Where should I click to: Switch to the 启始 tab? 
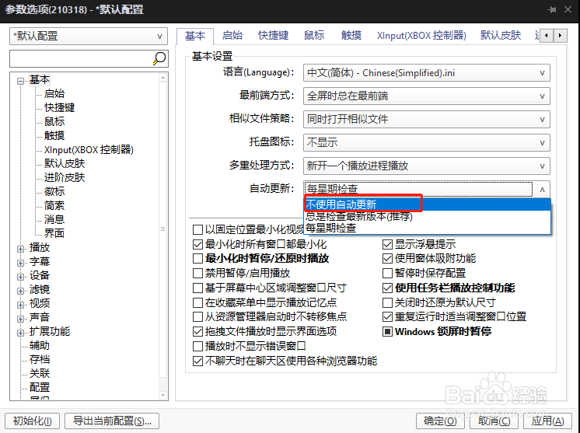(232, 36)
